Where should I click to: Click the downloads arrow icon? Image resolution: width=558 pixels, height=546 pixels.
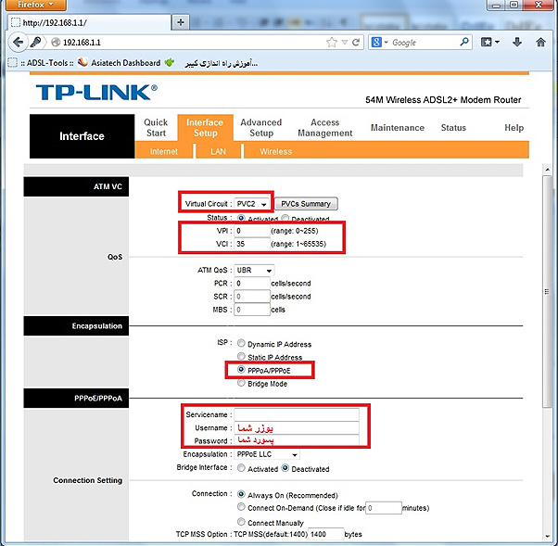pos(517,43)
